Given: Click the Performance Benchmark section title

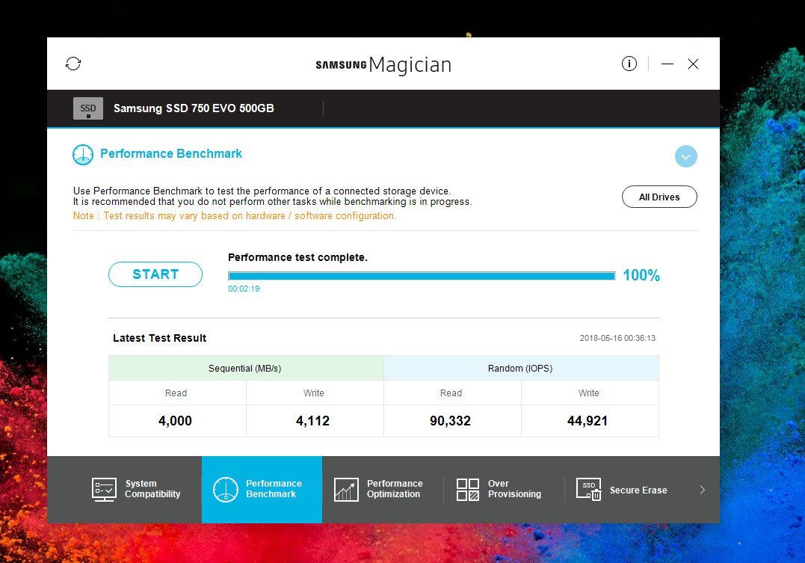Looking at the screenshot, I should pos(171,153).
